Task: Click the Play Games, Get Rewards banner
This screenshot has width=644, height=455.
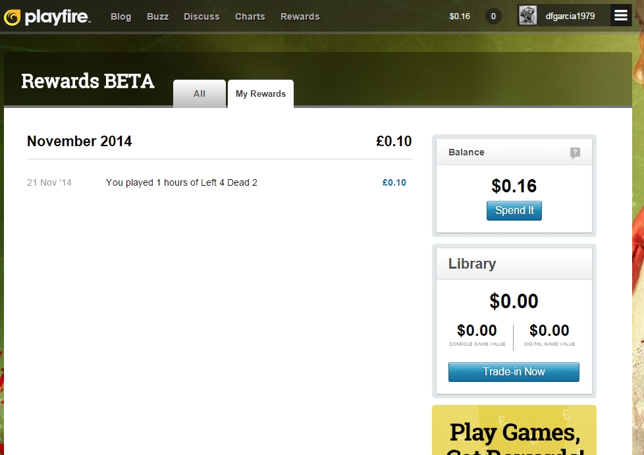Action: coord(514,430)
